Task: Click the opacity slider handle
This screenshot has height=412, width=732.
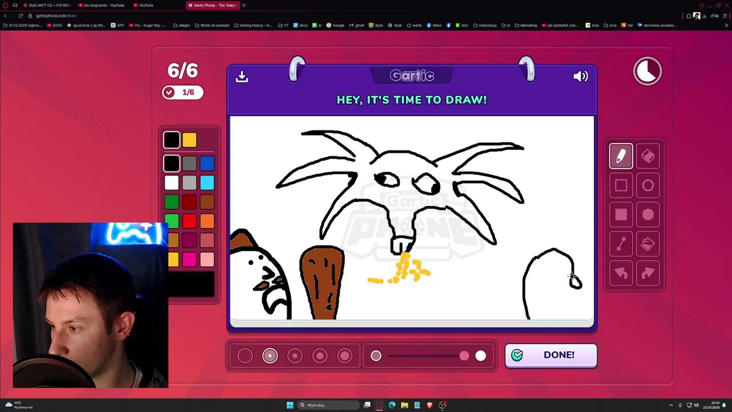Action: click(464, 356)
